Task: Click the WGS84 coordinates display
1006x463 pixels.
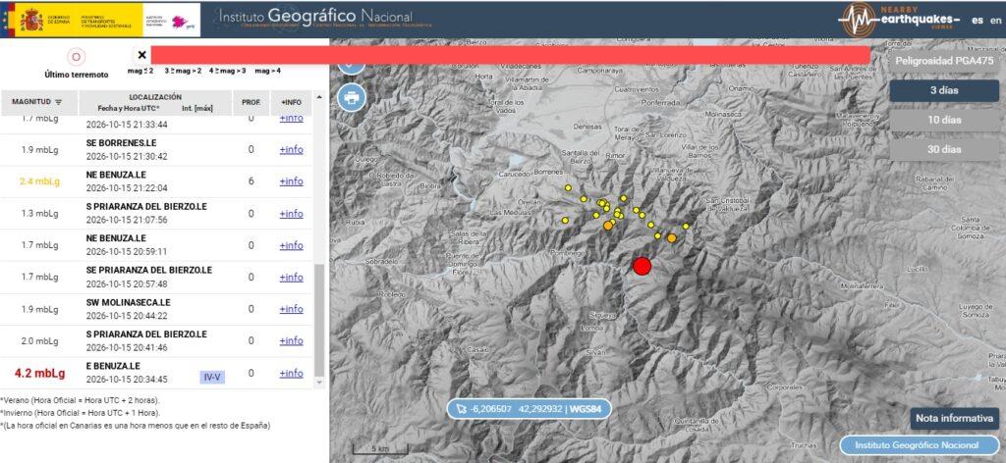Action: tap(529, 409)
